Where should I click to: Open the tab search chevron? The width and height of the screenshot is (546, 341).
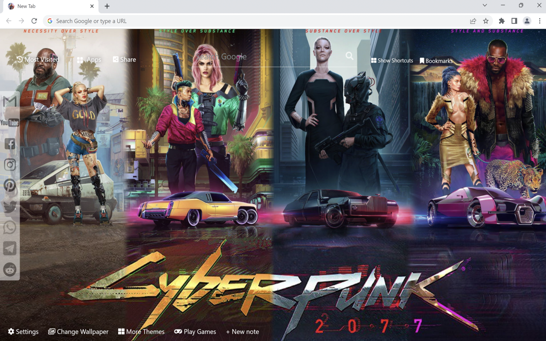[x=485, y=6]
